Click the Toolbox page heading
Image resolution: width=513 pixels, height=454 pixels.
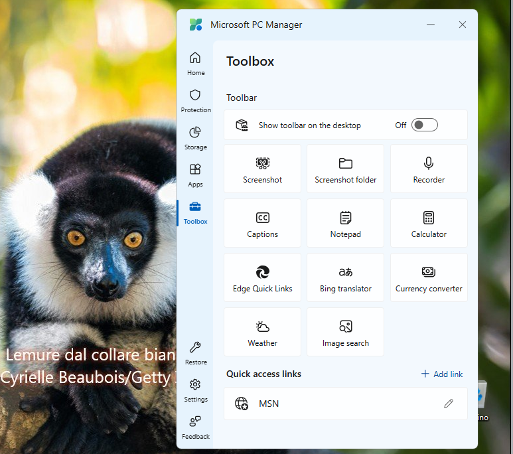[250, 61]
